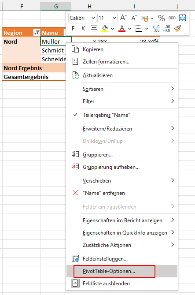This screenshot has width=195, height=295.
Task: Open the Region column filter dropdown
Action: tap(37, 33)
